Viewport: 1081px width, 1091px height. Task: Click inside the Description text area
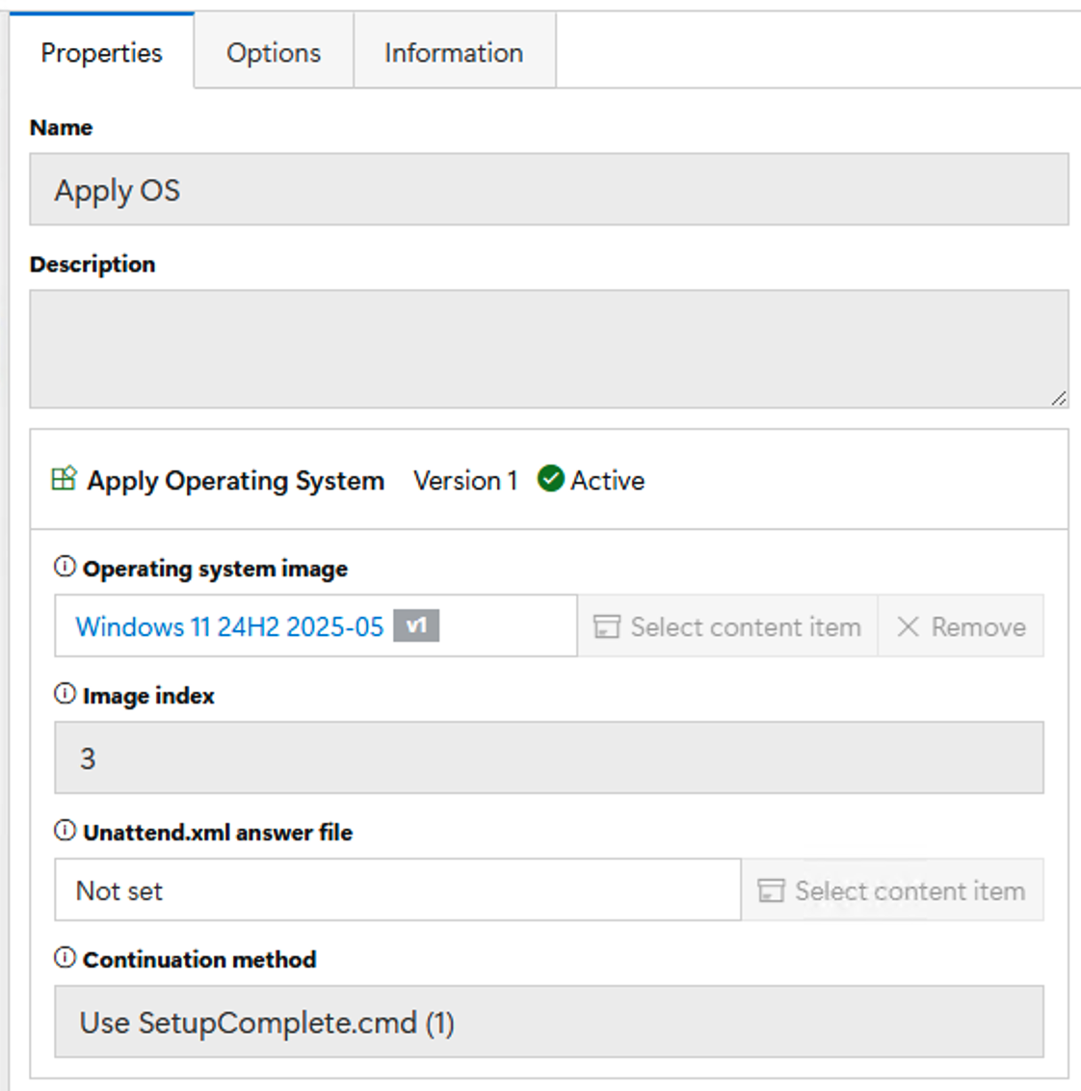point(548,348)
